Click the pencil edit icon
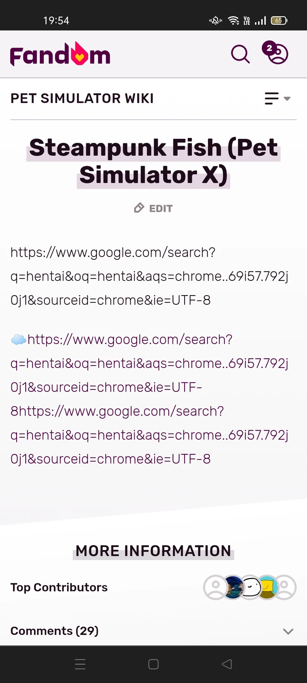Image resolution: width=307 pixels, height=683 pixels. tap(139, 208)
